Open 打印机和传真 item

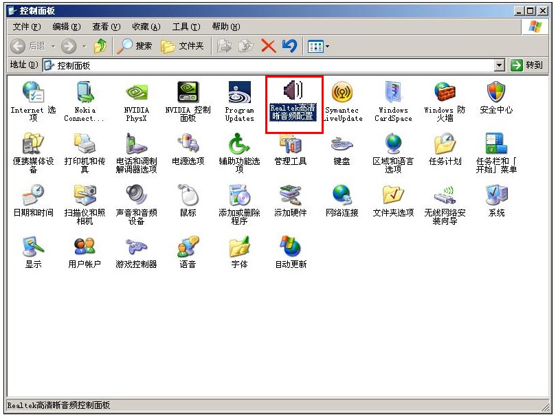[x=85, y=153]
